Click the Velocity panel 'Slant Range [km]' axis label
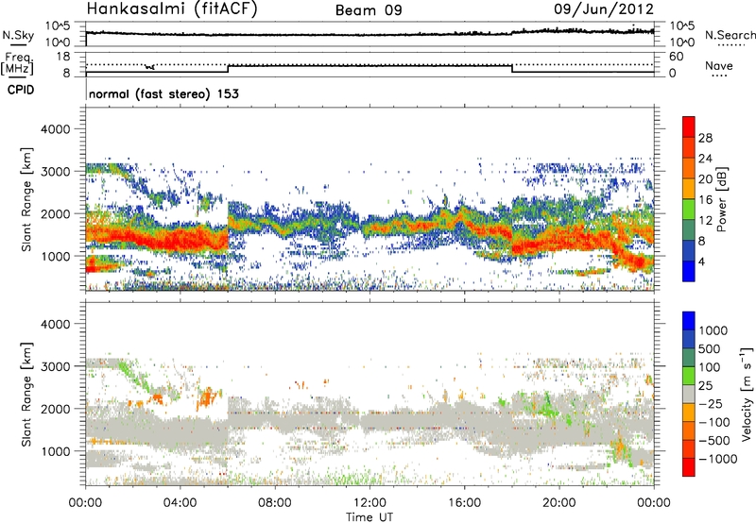 [26, 394]
